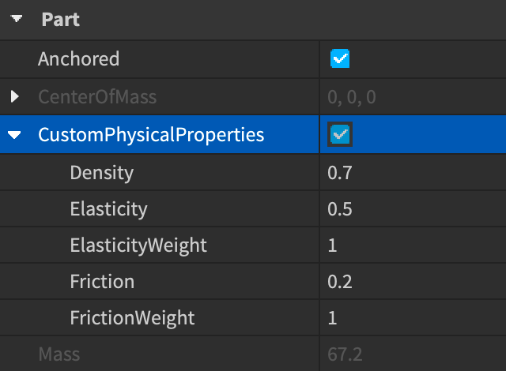Click the ElasticityWeight property label

click(138, 245)
